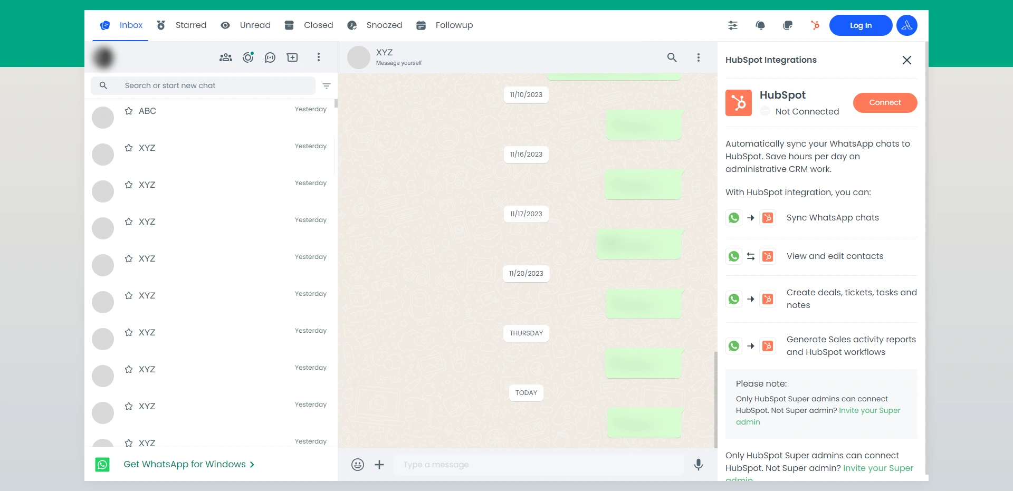Image resolution: width=1013 pixels, height=491 pixels.
Task: Toggle the star on the ABC chat
Action: point(128,111)
